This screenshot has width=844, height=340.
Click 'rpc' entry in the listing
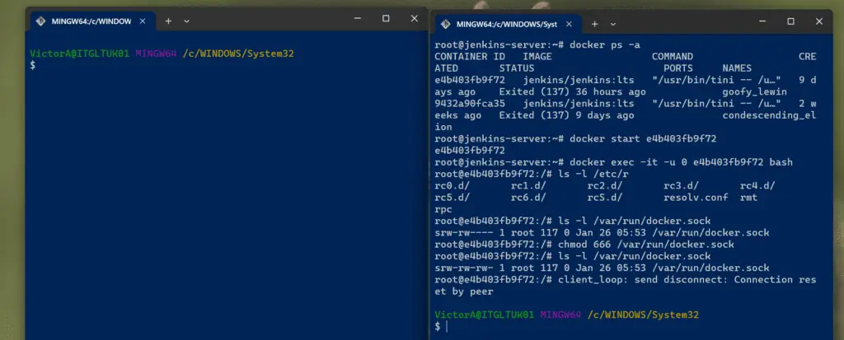443,209
